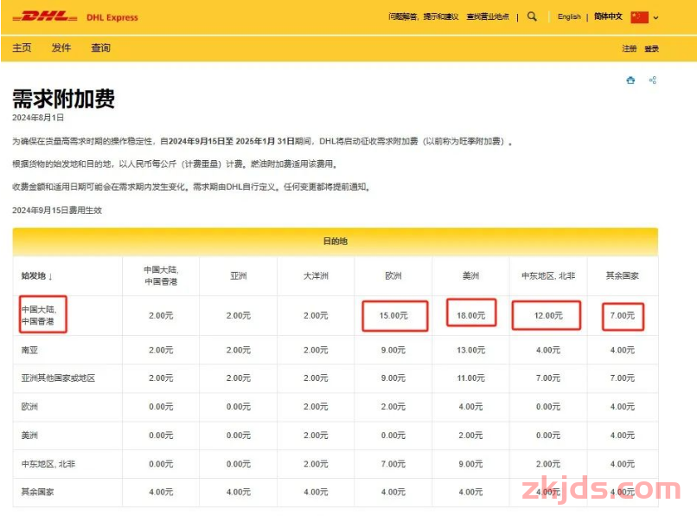
Task: Click DHL Express header text
Action: click(112, 17)
